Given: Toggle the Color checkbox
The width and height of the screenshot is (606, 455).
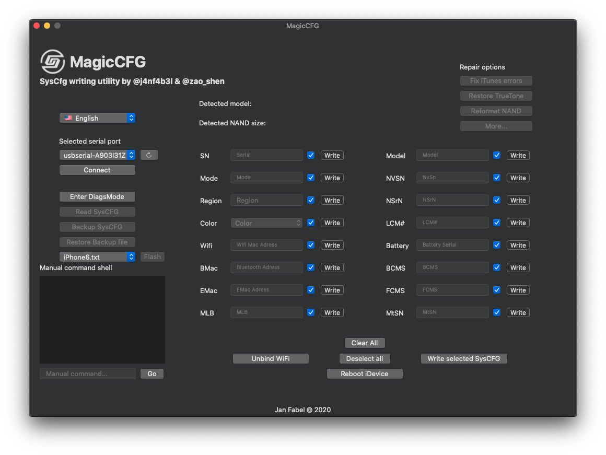Looking at the screenshot, I should [x=311, y=223].
